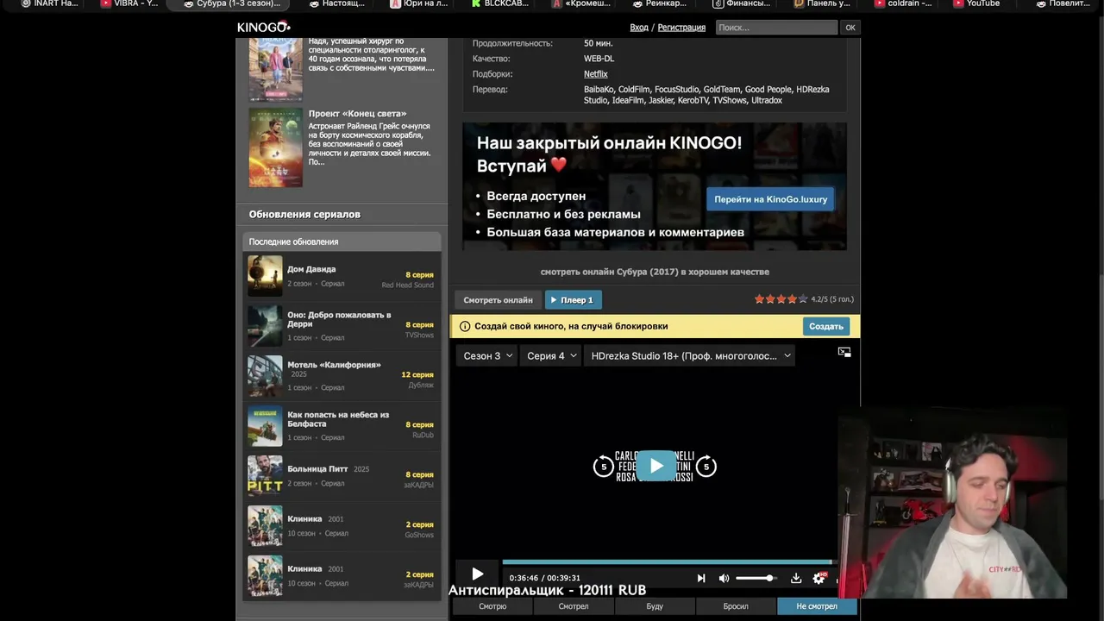Click the Регистрация link
The height and width of the screenshot is (621, 1104).
681,28
